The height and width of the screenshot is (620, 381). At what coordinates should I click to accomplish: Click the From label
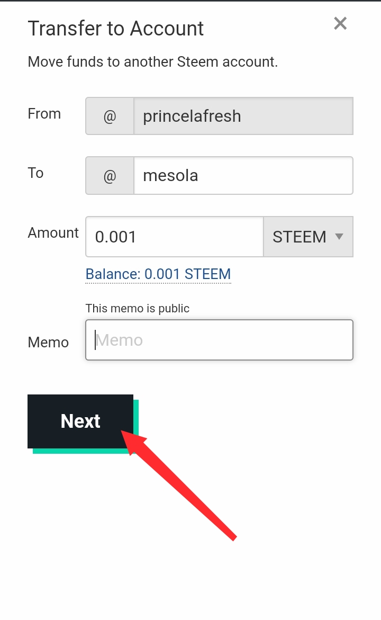44,114
